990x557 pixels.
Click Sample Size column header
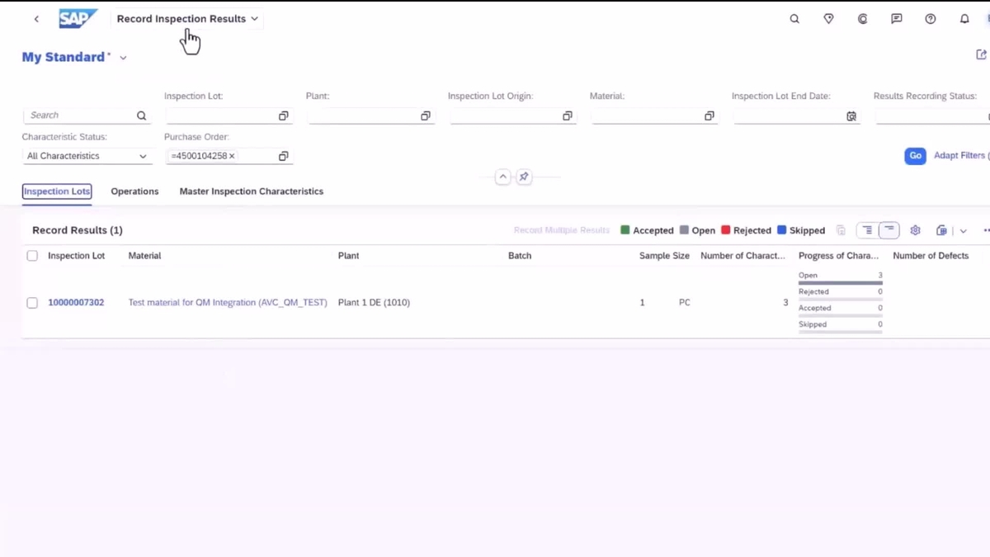click(664, 256)
